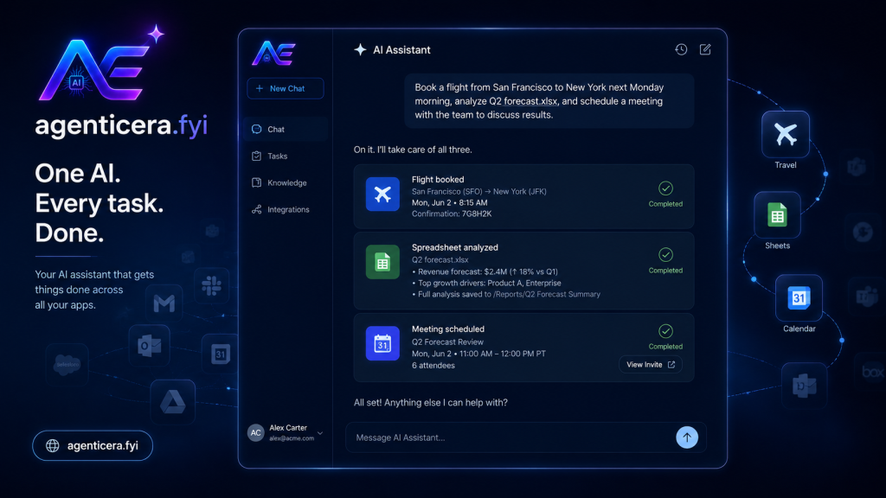
Task: Click the globe icon in website pill
Action: pos(53,445)
